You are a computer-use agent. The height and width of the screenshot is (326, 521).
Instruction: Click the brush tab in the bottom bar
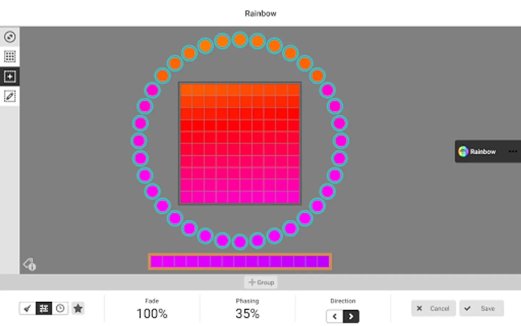(27, 309)
